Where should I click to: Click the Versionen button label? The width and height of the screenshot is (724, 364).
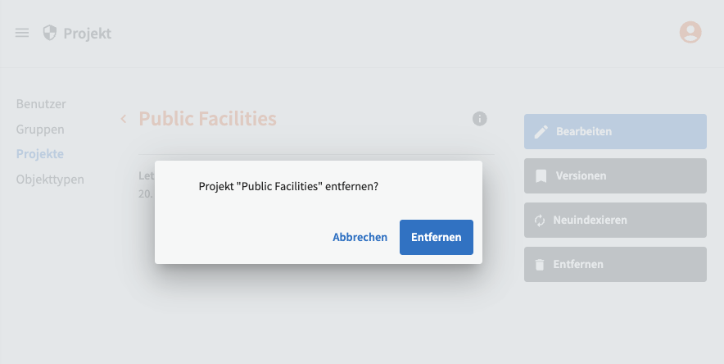click(x=581, y=175)
